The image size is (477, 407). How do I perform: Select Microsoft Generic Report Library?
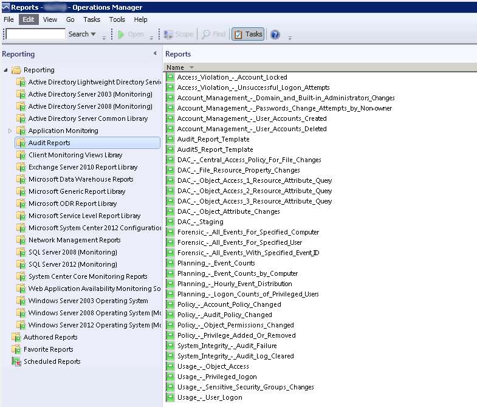(77, 191)
